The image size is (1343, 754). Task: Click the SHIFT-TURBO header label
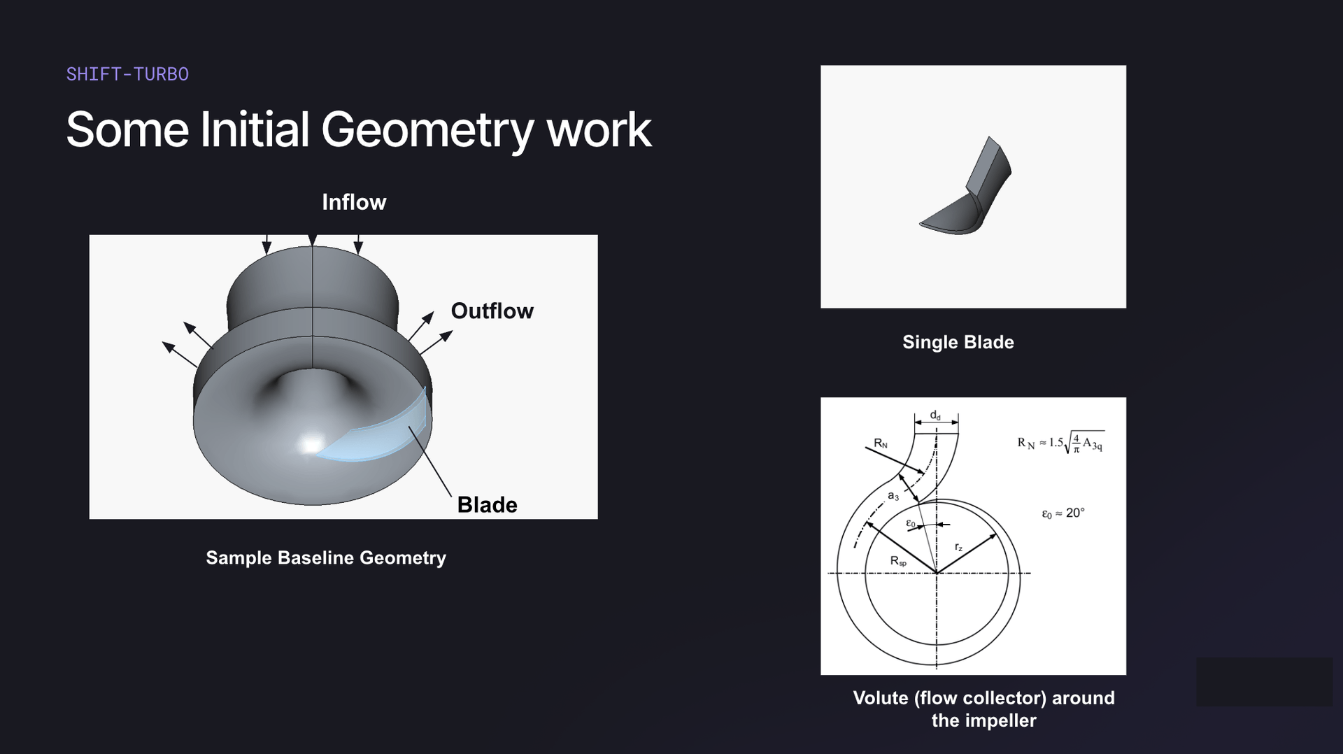(x=127, y=74)
